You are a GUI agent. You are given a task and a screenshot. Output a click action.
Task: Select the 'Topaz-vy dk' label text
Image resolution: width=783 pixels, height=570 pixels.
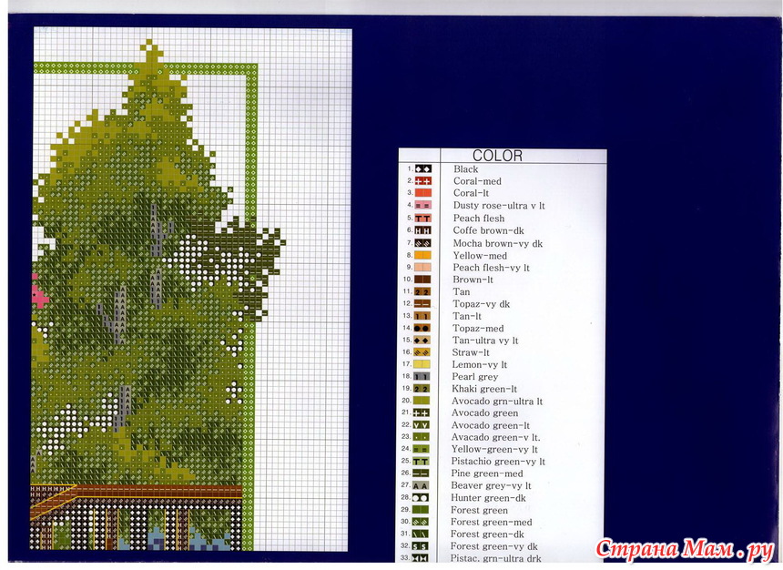(x=481, y=304)
